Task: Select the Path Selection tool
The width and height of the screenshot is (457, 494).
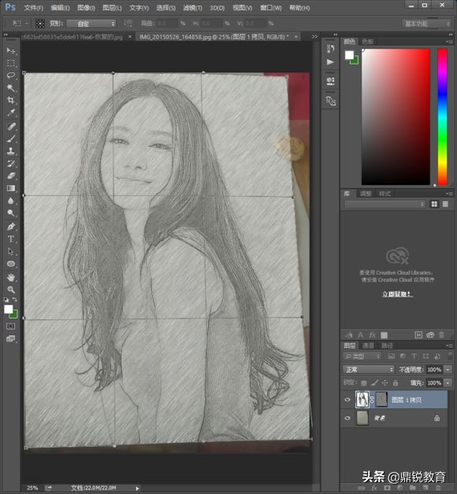Action: pyautogui.click(x=11, y=252)
